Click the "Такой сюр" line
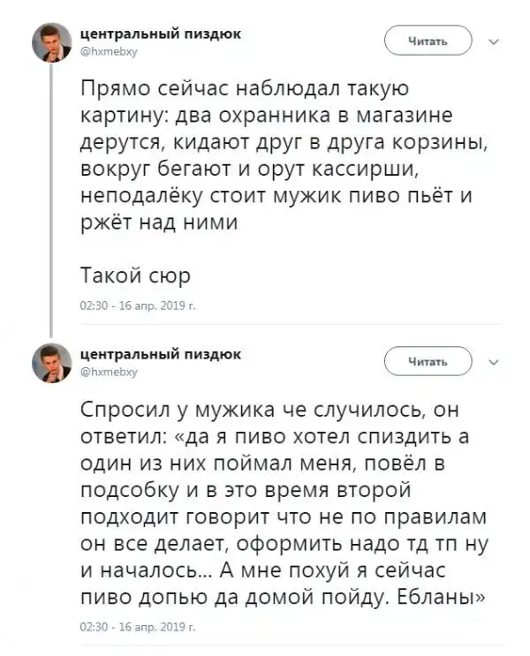Viewport: 530px width, 656px height. coord(134,275)
